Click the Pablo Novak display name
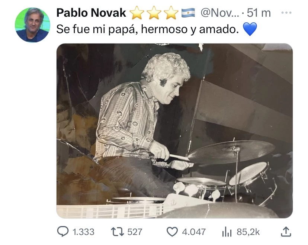 click(x=91, y=13)
